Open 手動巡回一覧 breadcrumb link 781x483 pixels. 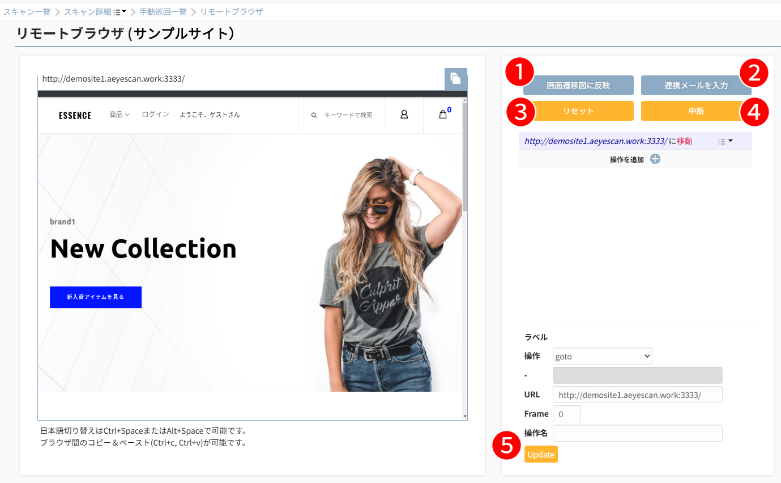pyautogui.click(x=163, y=12)
